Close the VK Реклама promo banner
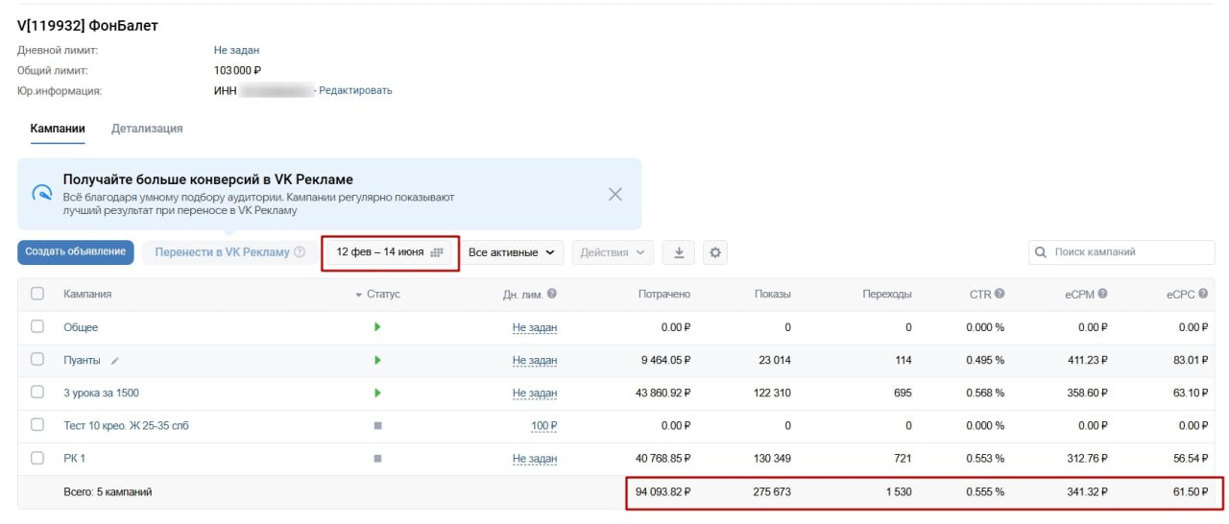The image size is (1229, 524). coord(615,194)
